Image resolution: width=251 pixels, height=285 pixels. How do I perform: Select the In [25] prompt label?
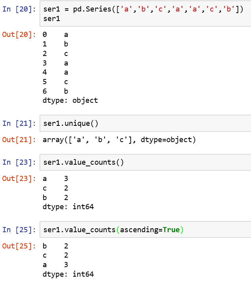pos(19,230)
